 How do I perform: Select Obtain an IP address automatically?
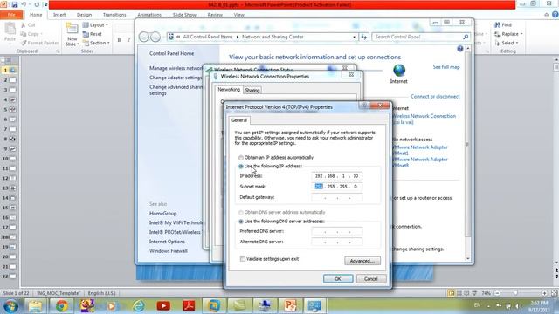coord(241,158)
